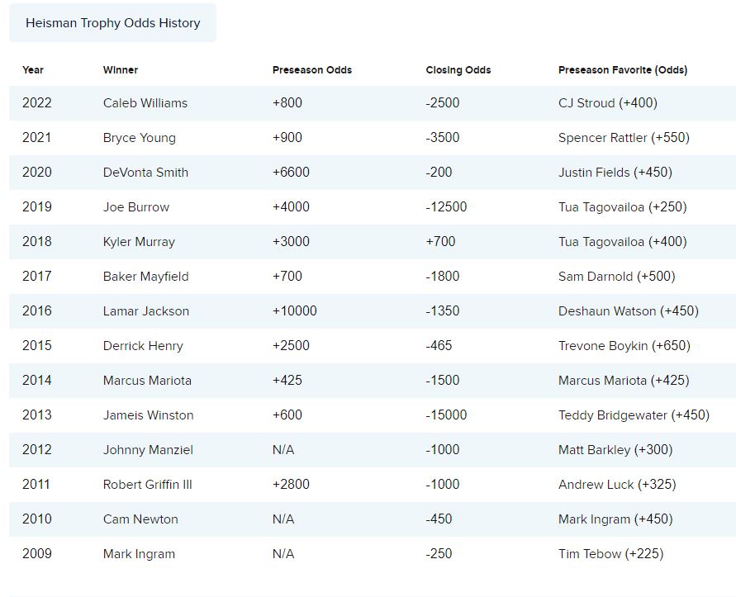Select the Teddy Bridgewater (+450) cell
This screenshot has height=597, width=736.
point(634,415)
